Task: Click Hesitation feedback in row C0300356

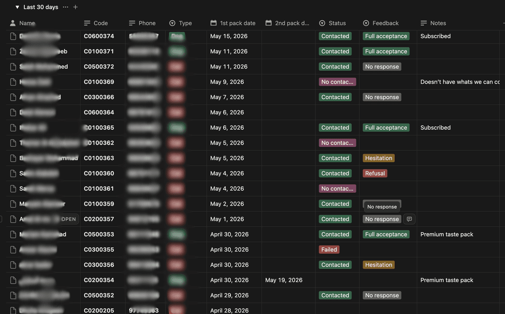Action: click(x=378, y=265)
